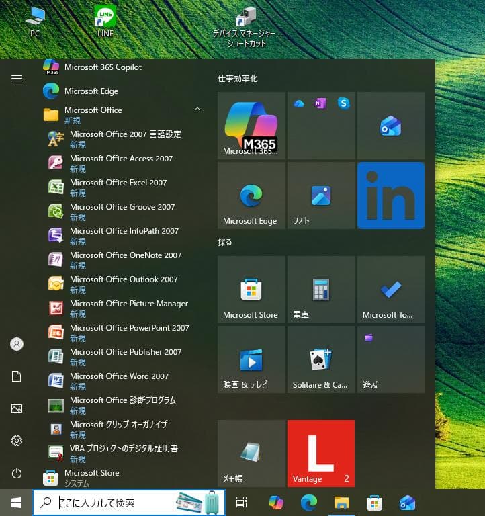
Task: Select the 探る group header
Action: click(225, 242)
